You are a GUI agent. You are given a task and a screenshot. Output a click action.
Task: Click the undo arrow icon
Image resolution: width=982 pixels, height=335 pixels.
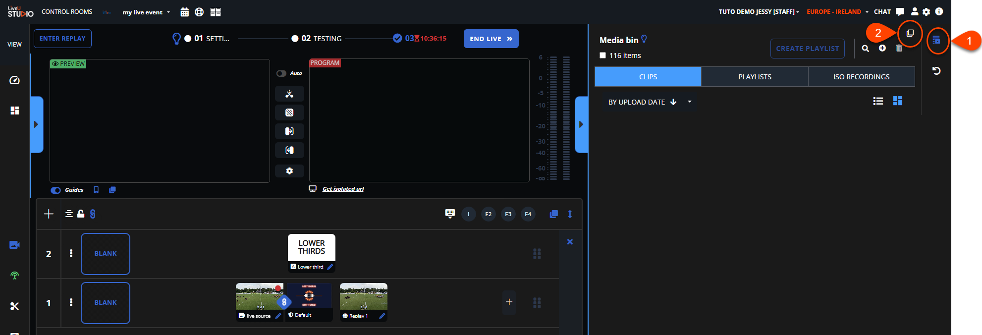click(x=936, y=71)
